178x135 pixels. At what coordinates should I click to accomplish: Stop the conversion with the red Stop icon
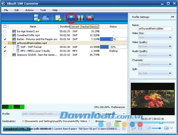click(x=90, y=18)
